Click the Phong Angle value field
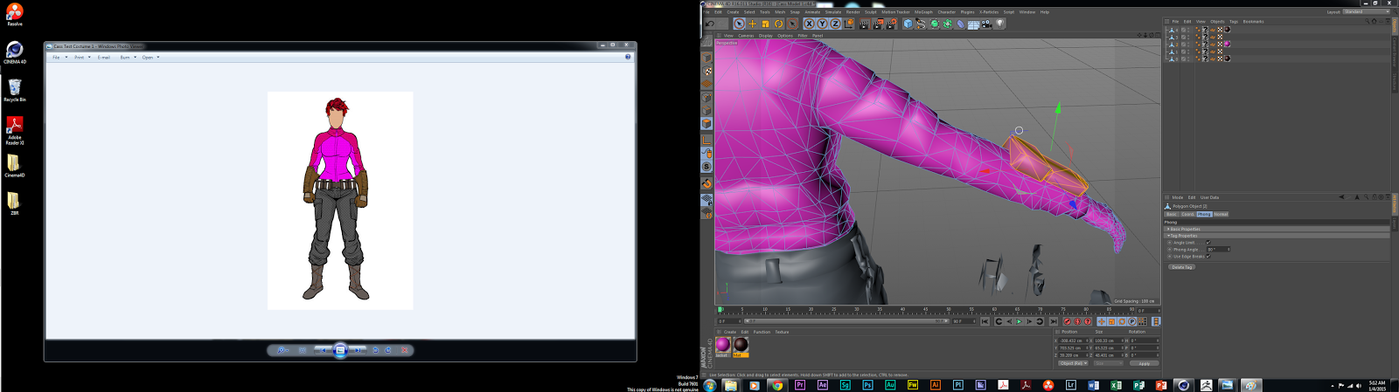Screen dimensions: 1399x392 1218,249
